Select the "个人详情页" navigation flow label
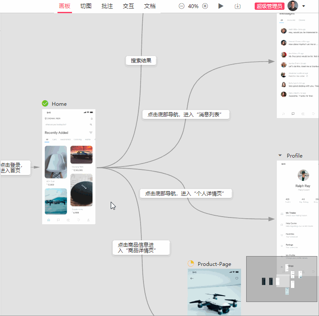The height and width of the screenshot is (316, 319). (x=186, y=194)
